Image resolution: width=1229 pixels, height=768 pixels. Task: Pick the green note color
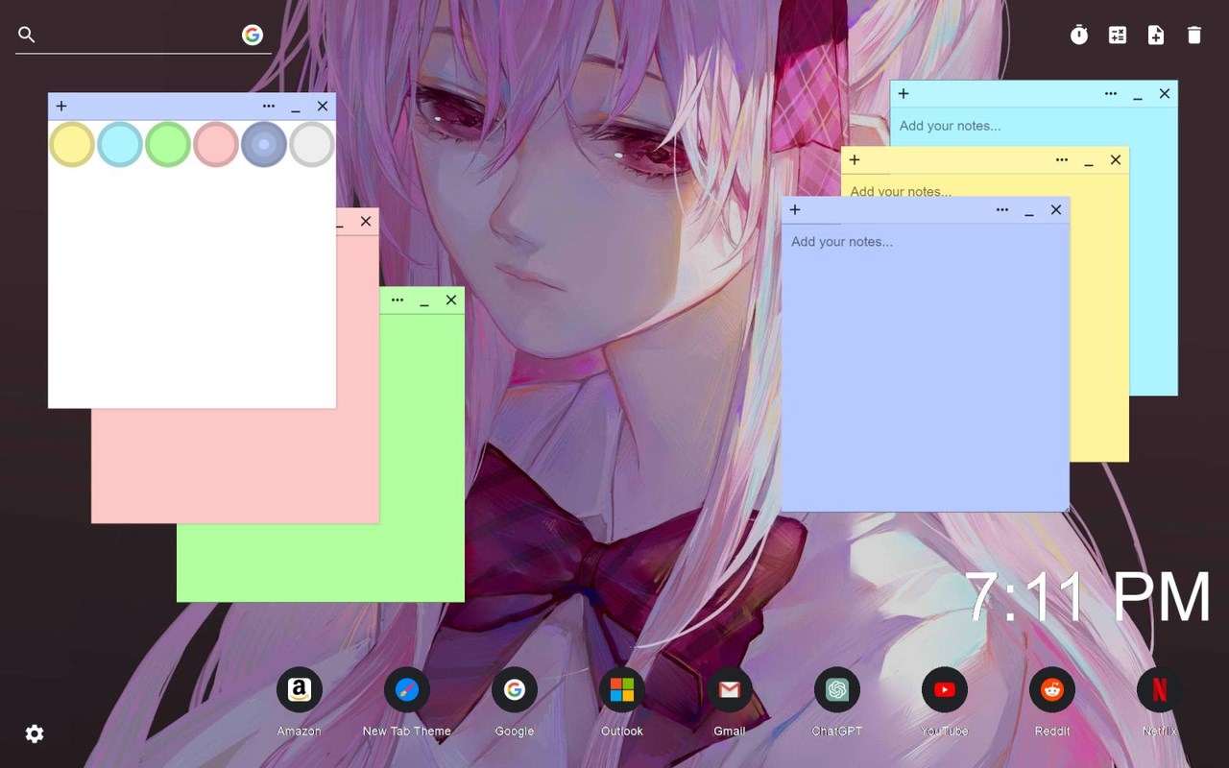pos(168,144)
